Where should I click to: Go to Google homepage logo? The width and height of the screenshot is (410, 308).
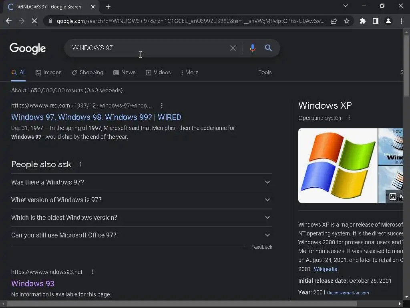(x=28, y=49)
